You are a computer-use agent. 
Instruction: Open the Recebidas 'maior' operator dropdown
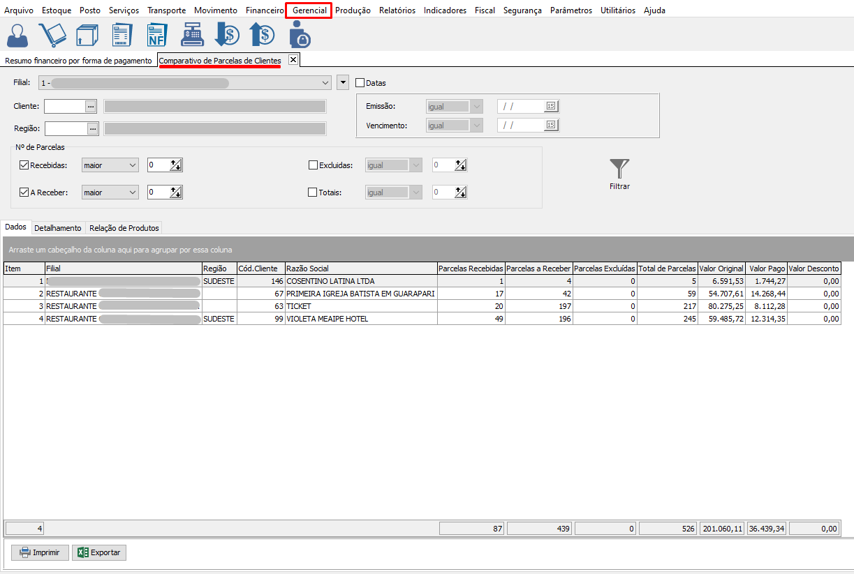click(x=110, y=165)
